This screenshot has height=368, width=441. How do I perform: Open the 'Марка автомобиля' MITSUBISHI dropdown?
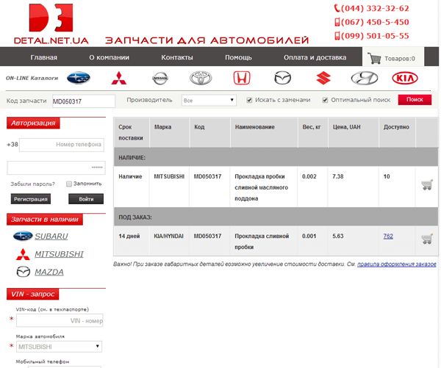pyautogui.click(x=59, y=347)
